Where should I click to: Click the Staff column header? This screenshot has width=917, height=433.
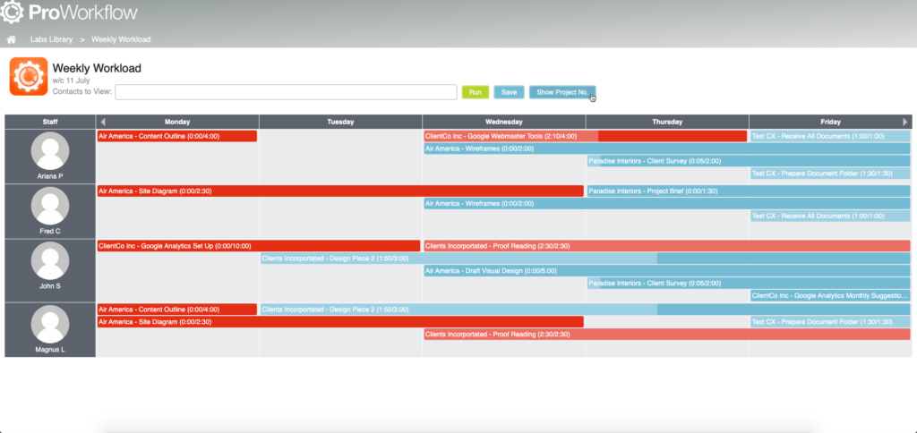point(50,123)
